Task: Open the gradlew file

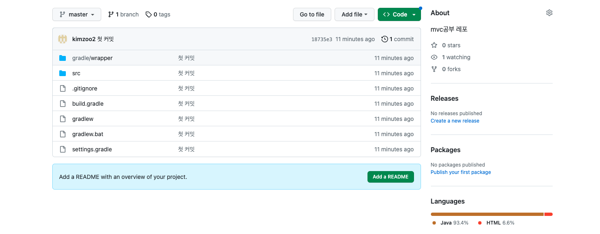Action: coord(83,119)
